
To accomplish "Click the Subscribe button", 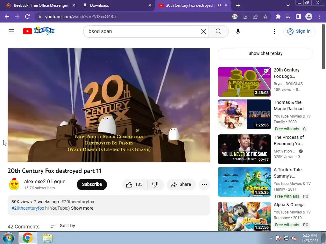I will (x=92, y=185).
